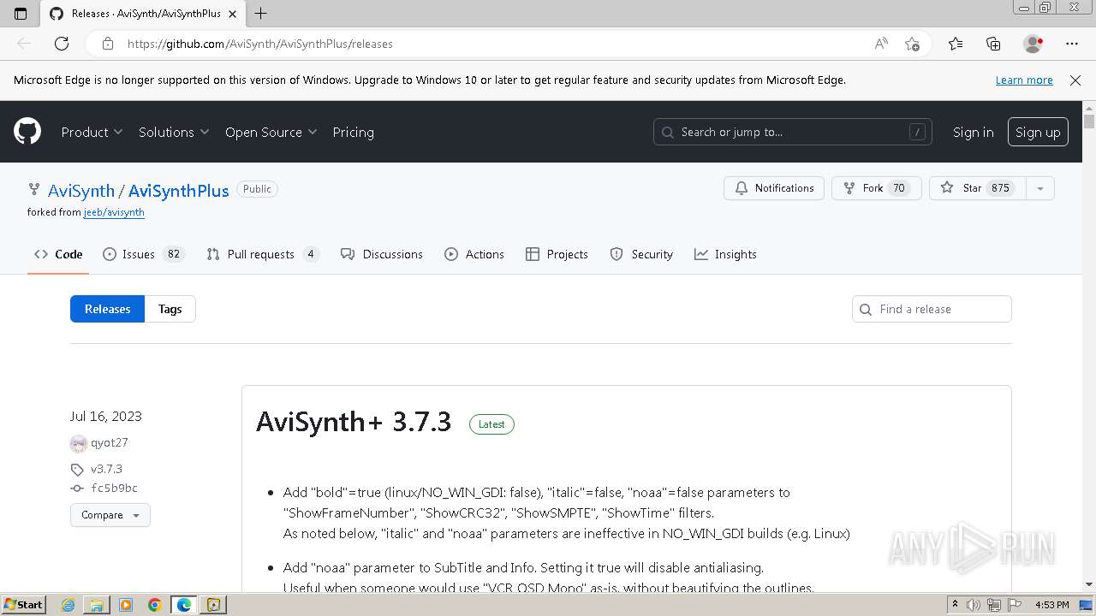
Task: Focus the Find a release field
Action: [x=932, y=309]
